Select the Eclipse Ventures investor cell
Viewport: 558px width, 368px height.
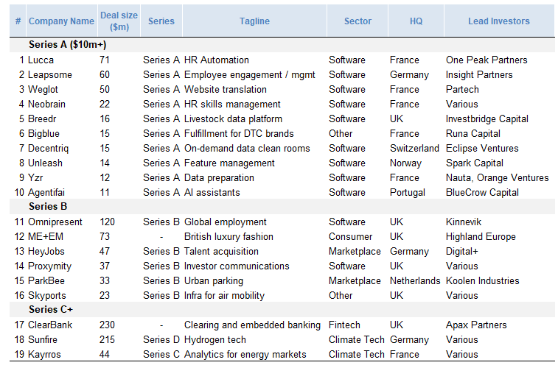[x=482, y=149]
